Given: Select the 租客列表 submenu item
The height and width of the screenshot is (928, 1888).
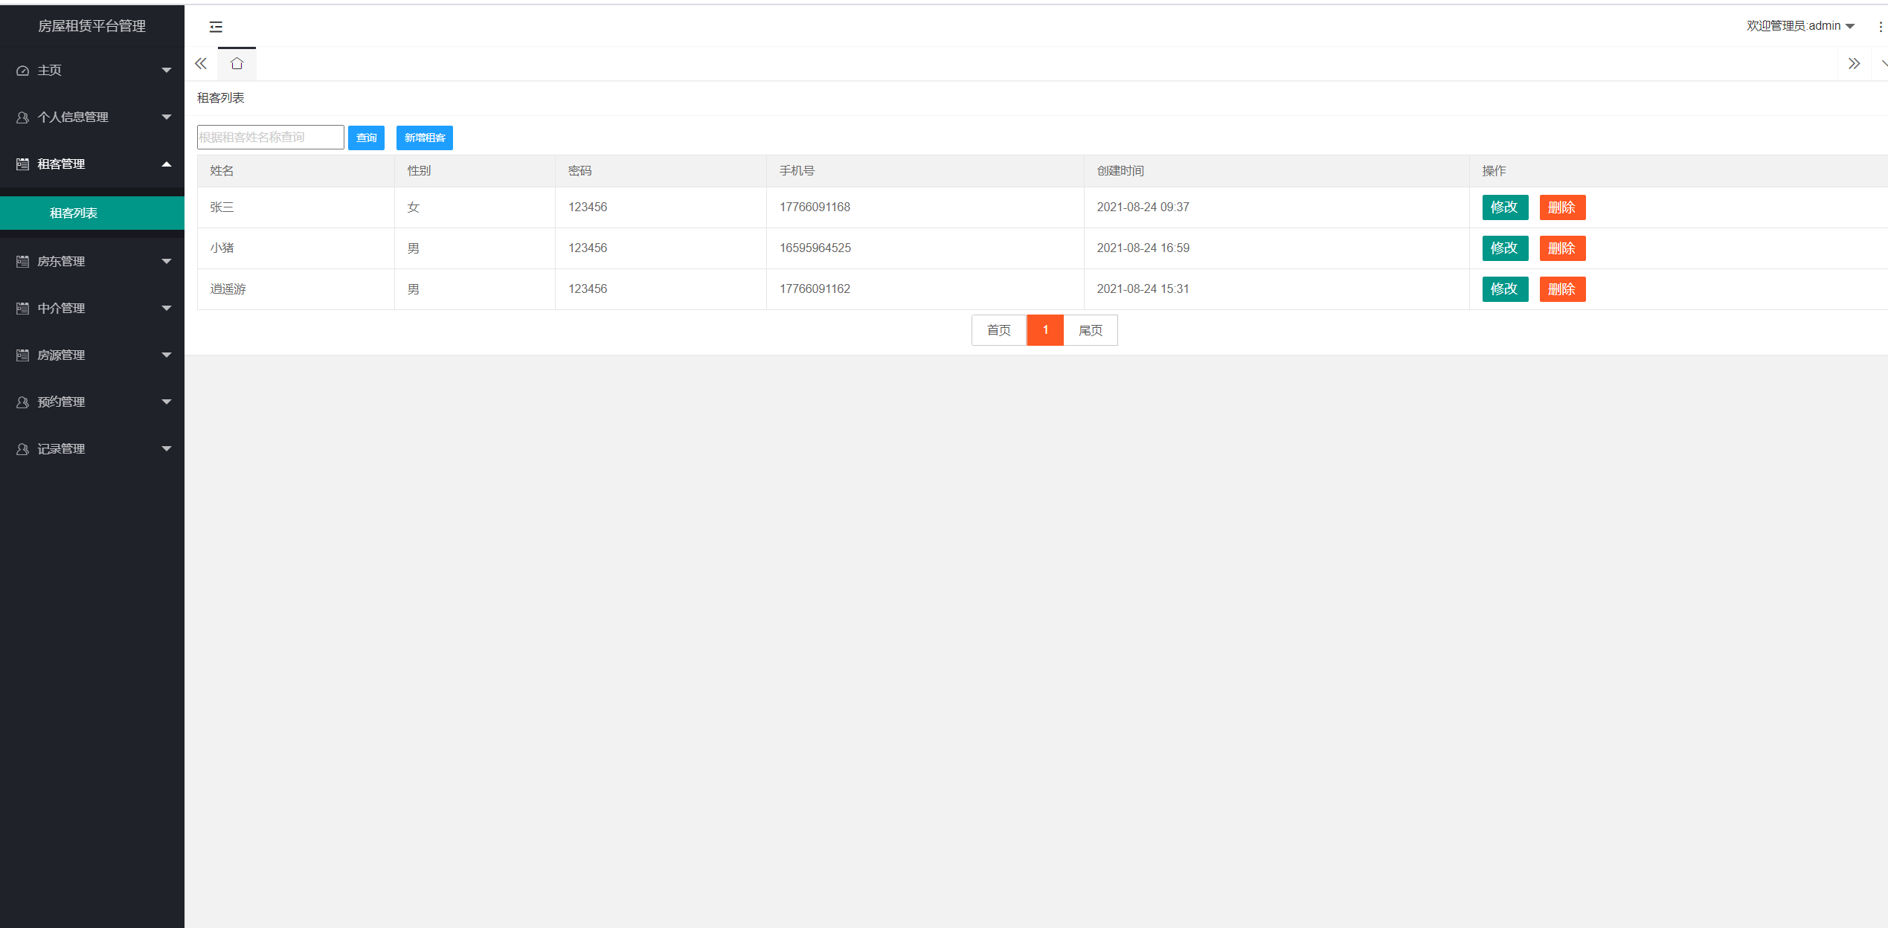Looking at the screenshot, I should [x=74, y=213].
